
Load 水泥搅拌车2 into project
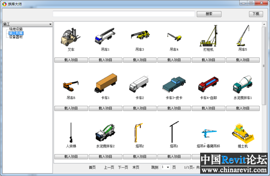pyautogui.click(x=105, y=157)
